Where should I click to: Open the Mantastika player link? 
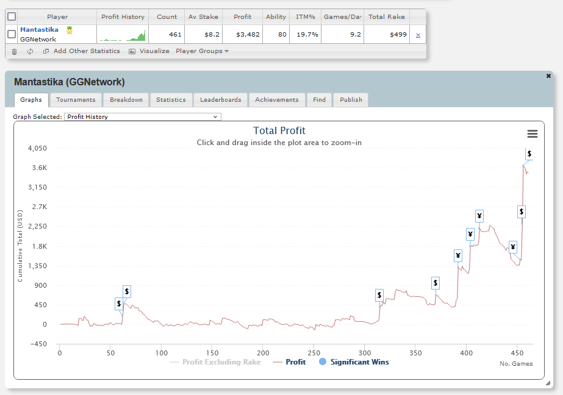39,30
